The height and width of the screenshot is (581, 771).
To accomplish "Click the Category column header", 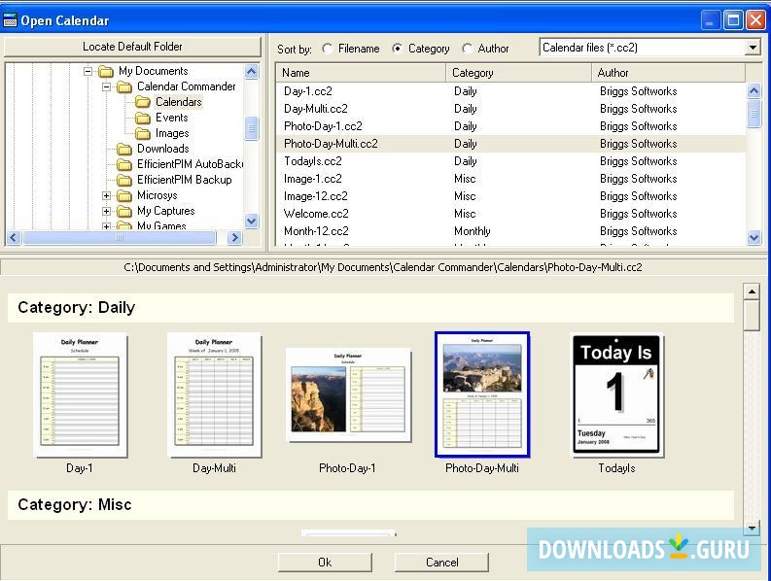I will coord(519,73).
